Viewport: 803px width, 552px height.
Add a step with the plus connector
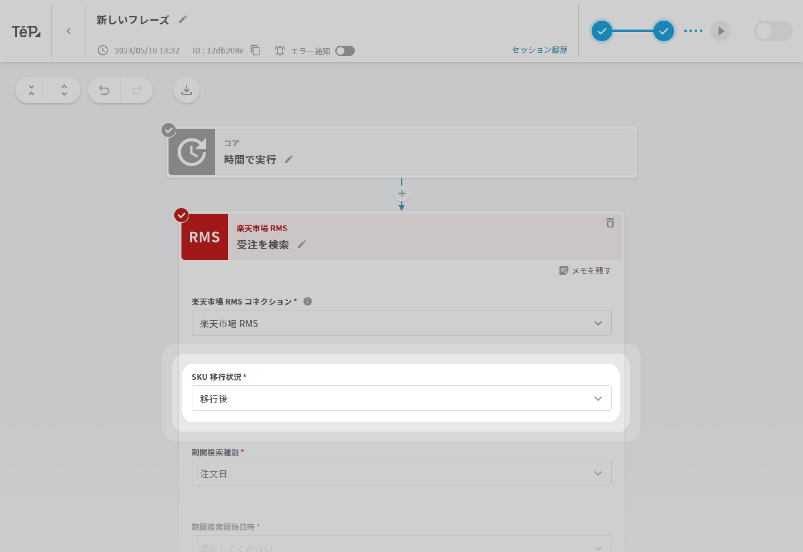(401, 194)
